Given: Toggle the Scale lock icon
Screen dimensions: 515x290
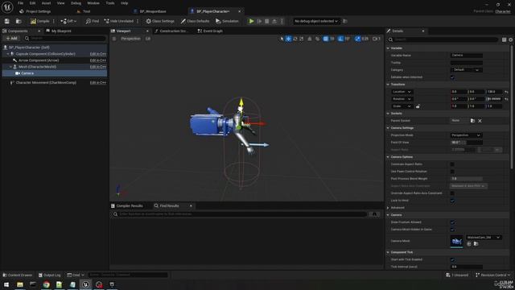Looking at the screenshot, I should [x=418, y=106].
